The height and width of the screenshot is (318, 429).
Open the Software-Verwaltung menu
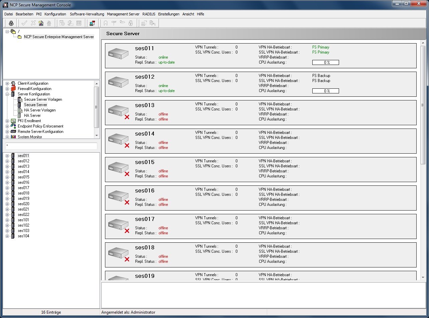tap(87, 14)
